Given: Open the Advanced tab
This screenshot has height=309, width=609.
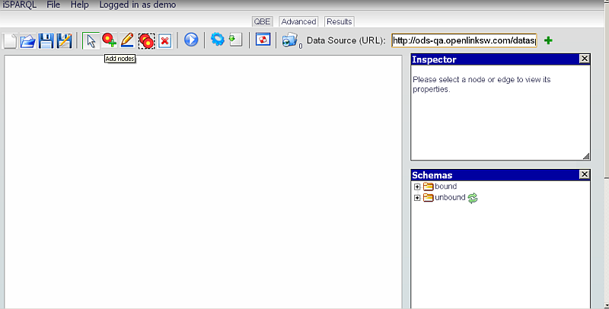Looking at the screenshot, I should click(x=298, y=22).
